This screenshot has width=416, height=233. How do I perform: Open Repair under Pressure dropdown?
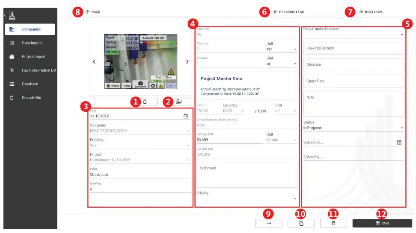coord(354,35)
